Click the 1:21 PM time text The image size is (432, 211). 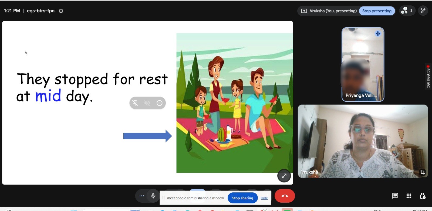tap(12, 11)
